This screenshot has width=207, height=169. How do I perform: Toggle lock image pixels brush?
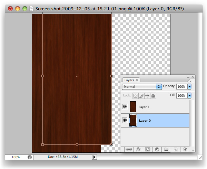[141, 95]
